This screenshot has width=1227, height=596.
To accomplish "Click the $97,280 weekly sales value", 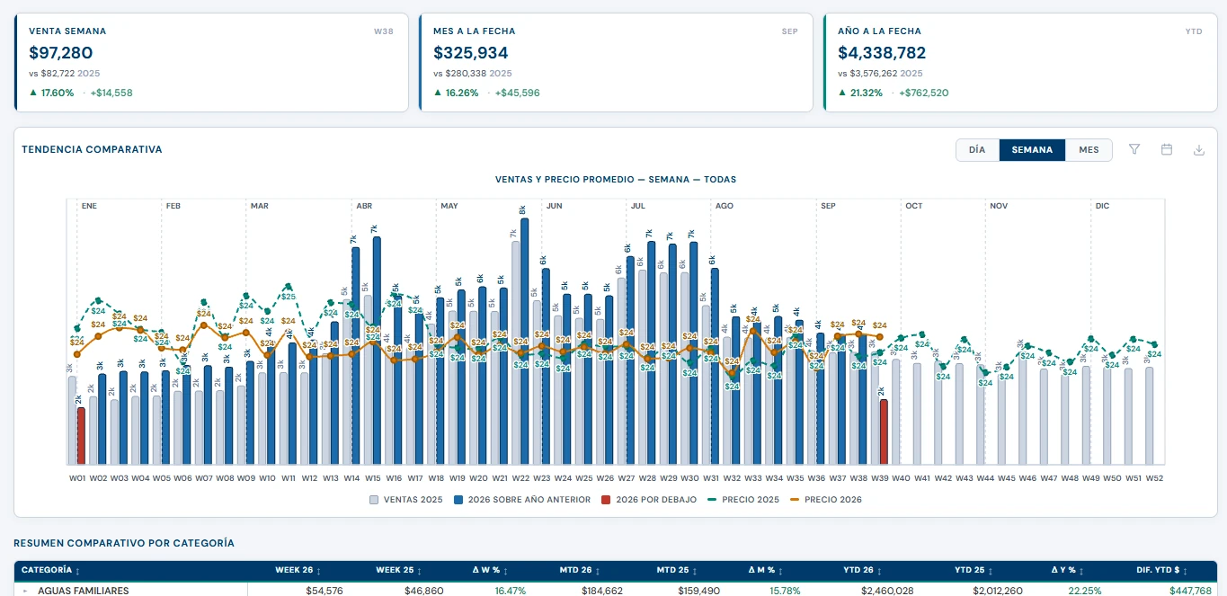I will point(60,53).
